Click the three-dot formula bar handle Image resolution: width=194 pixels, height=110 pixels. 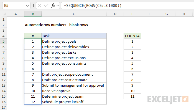[33, 5]
